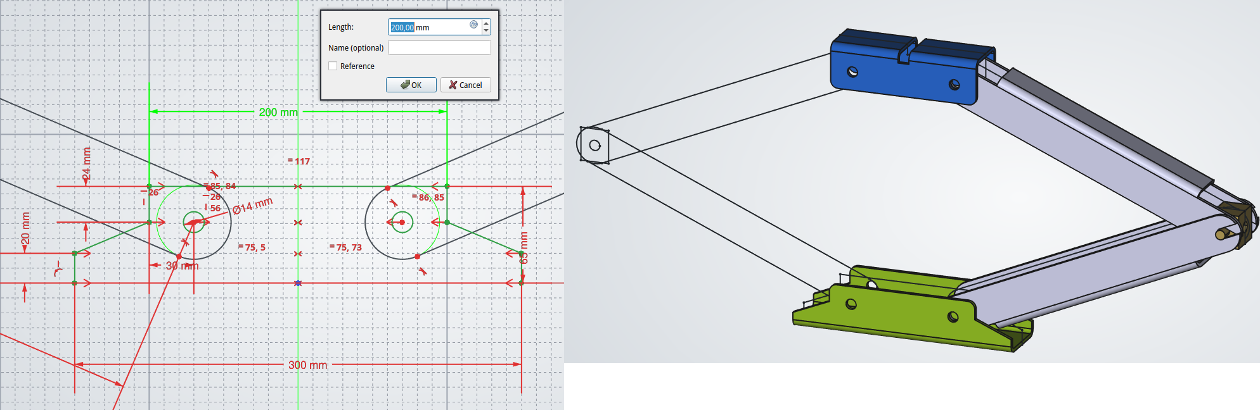Select the 30 mm dimension label
Viewport: 1260px width, 410px height.
pos(182,266)
